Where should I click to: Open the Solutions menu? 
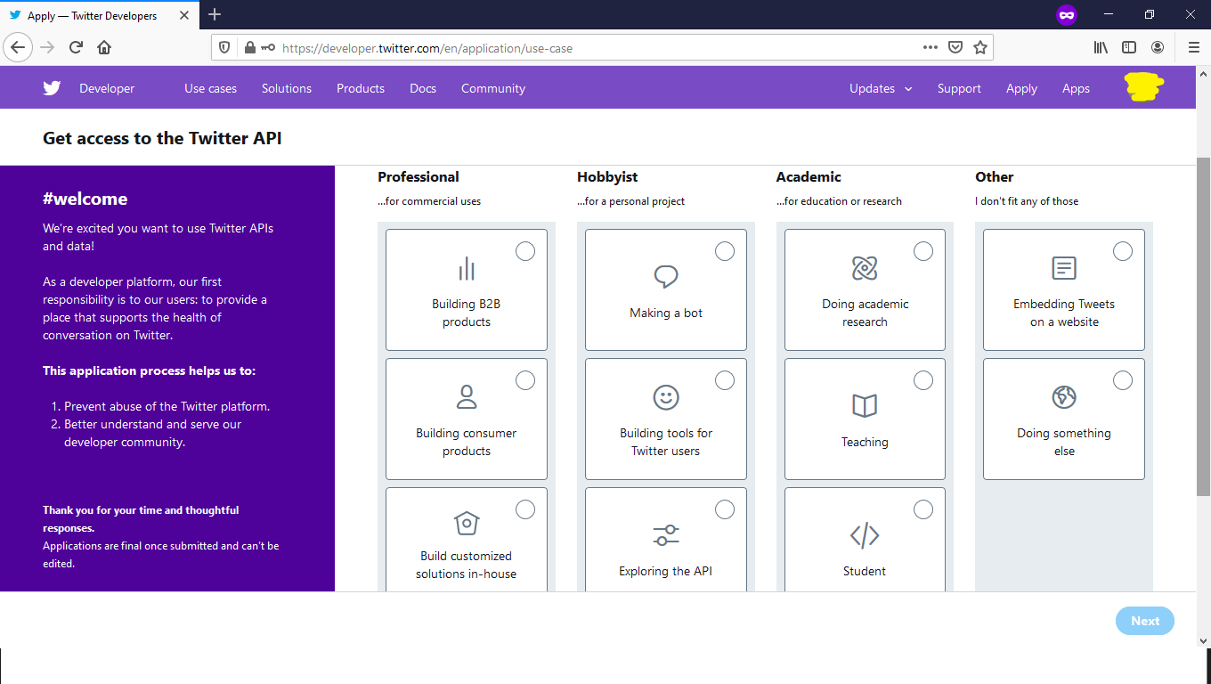287,88
